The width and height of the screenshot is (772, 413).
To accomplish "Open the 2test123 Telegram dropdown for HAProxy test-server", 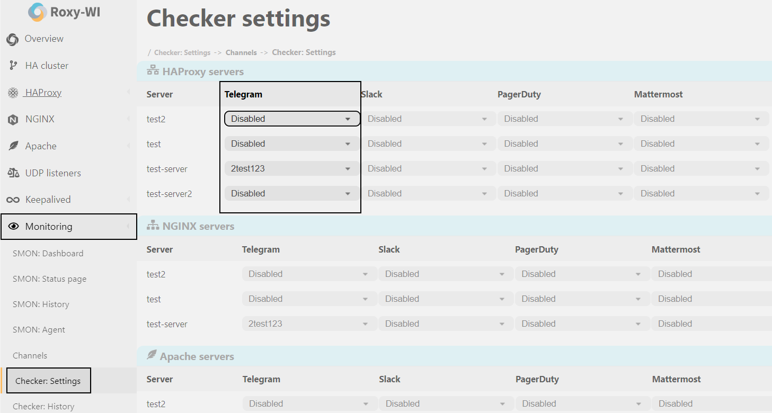I will 291,169.
